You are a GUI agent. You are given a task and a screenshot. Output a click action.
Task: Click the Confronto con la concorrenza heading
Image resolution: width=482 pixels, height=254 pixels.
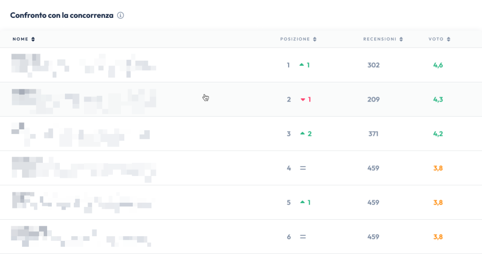(x=62, y=16)
